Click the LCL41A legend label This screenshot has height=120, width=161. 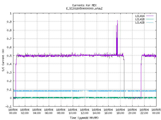(140, 16)
